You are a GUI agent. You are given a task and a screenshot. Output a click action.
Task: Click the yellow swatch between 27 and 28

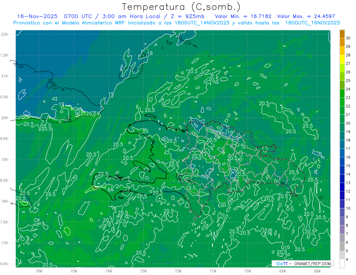point(342,59)
